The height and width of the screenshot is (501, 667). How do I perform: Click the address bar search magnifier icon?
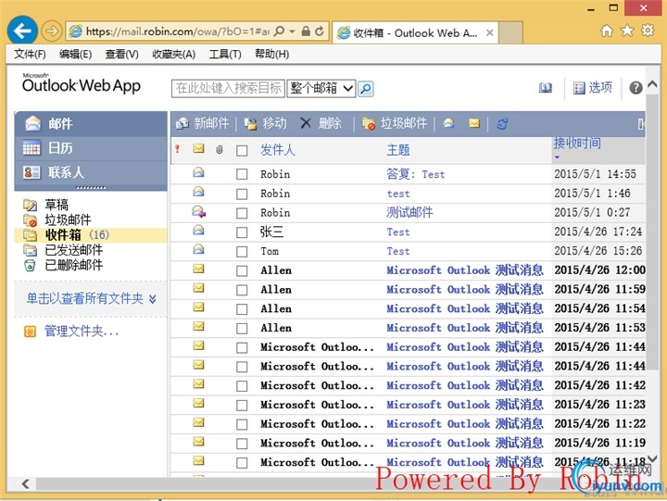280,31
